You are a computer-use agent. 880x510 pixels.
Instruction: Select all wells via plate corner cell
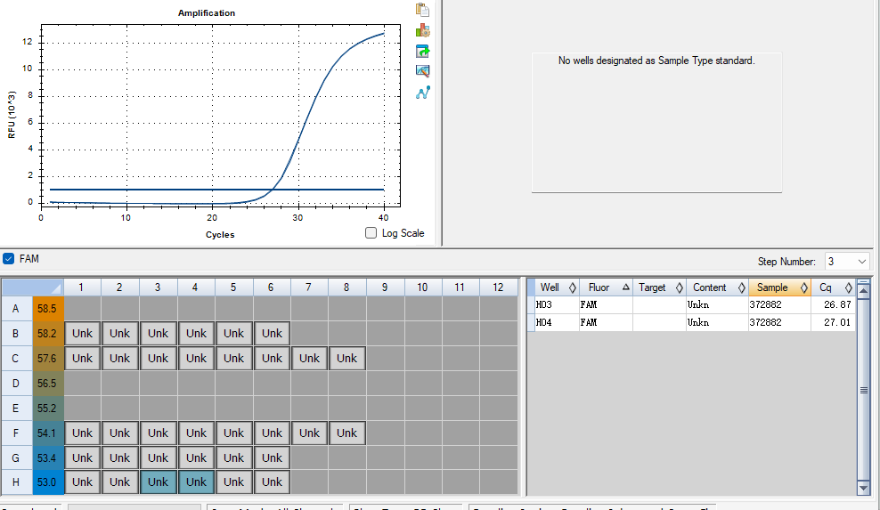[x=33, y=287]
